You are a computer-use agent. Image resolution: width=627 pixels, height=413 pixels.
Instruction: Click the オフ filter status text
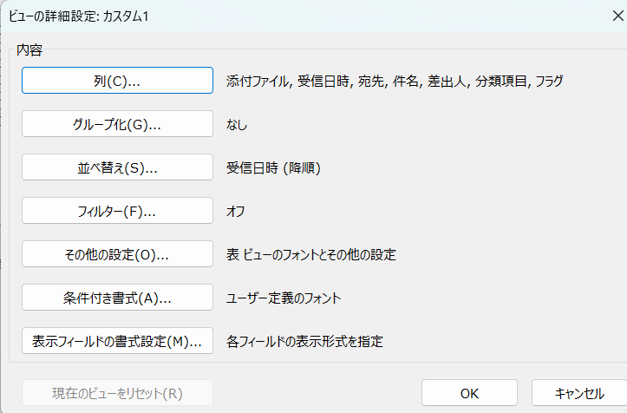(236, 212)
